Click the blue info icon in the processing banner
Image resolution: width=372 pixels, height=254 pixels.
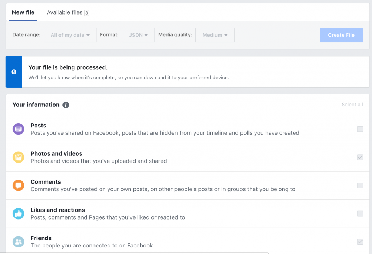[x=14, y=72]
